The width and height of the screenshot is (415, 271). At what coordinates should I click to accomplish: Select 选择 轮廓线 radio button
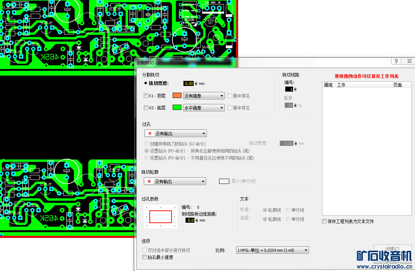[265, 220]
